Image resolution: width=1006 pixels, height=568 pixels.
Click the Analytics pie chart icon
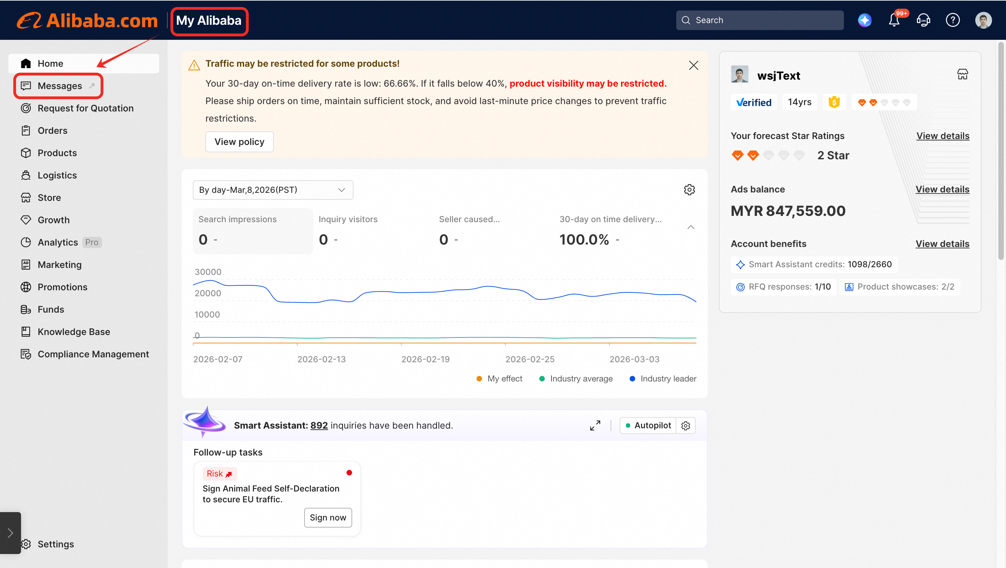26,242
